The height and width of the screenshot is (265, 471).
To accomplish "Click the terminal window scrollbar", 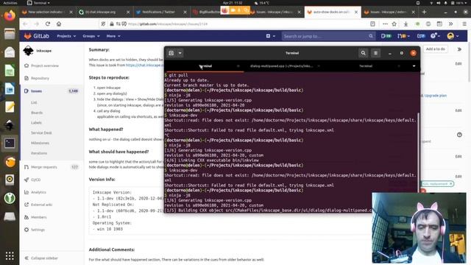I will pos(418,152).
